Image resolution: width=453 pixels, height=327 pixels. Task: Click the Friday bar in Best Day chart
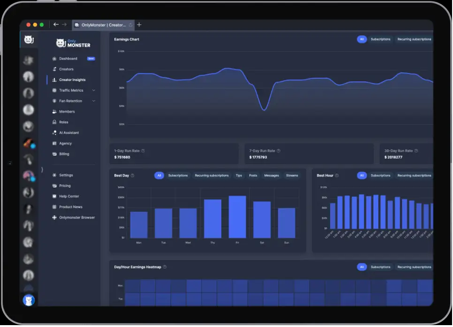[x=237, y=217]
